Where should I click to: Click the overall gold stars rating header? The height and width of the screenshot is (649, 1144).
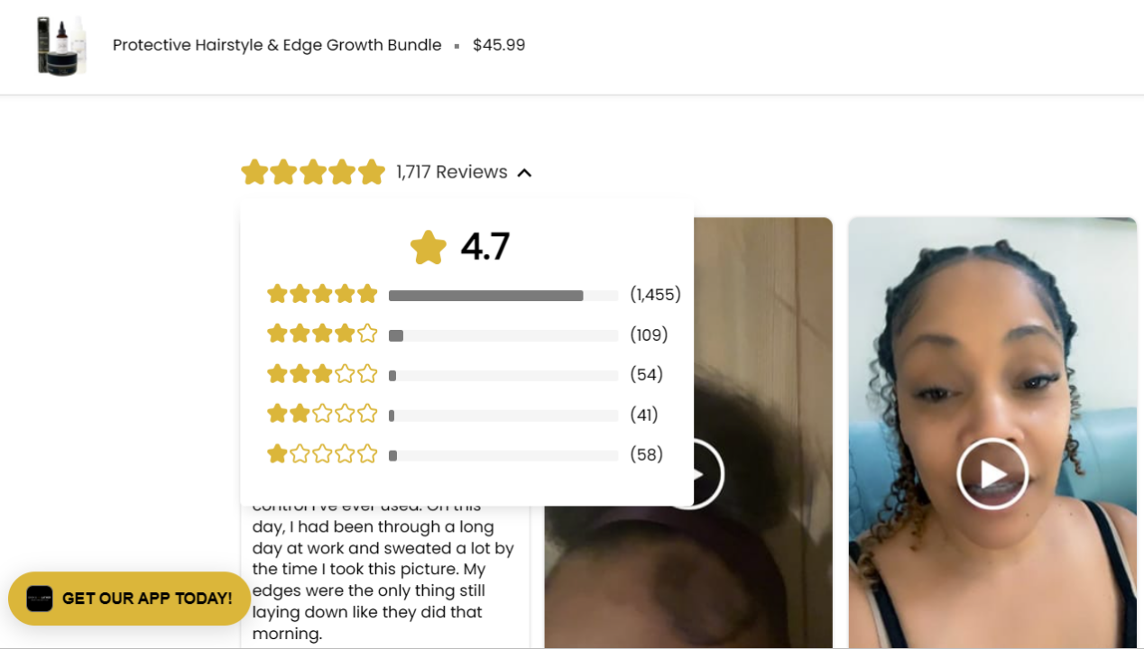[313, 172]
